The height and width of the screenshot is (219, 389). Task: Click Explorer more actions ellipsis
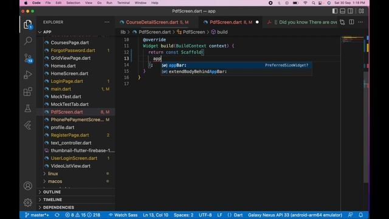click(x=107, y=22)
